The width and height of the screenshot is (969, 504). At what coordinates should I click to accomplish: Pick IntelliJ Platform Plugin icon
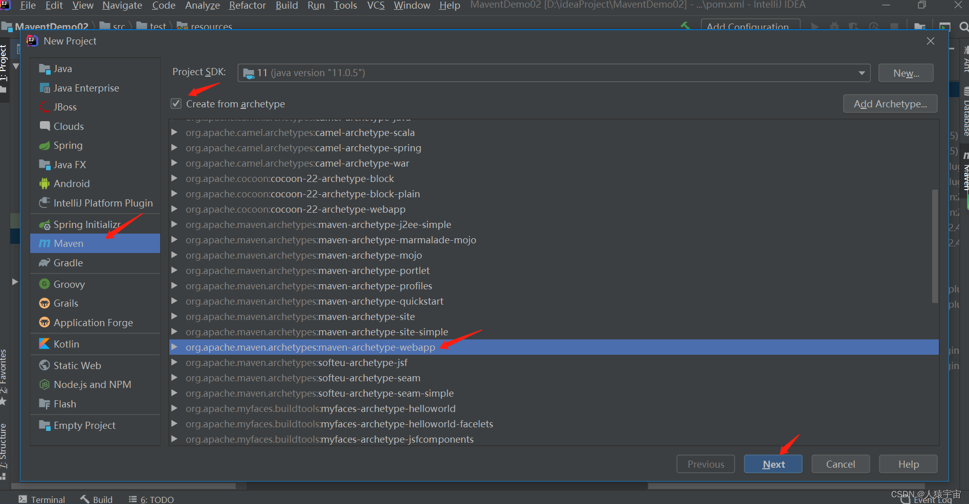click(x=45, y=203)
